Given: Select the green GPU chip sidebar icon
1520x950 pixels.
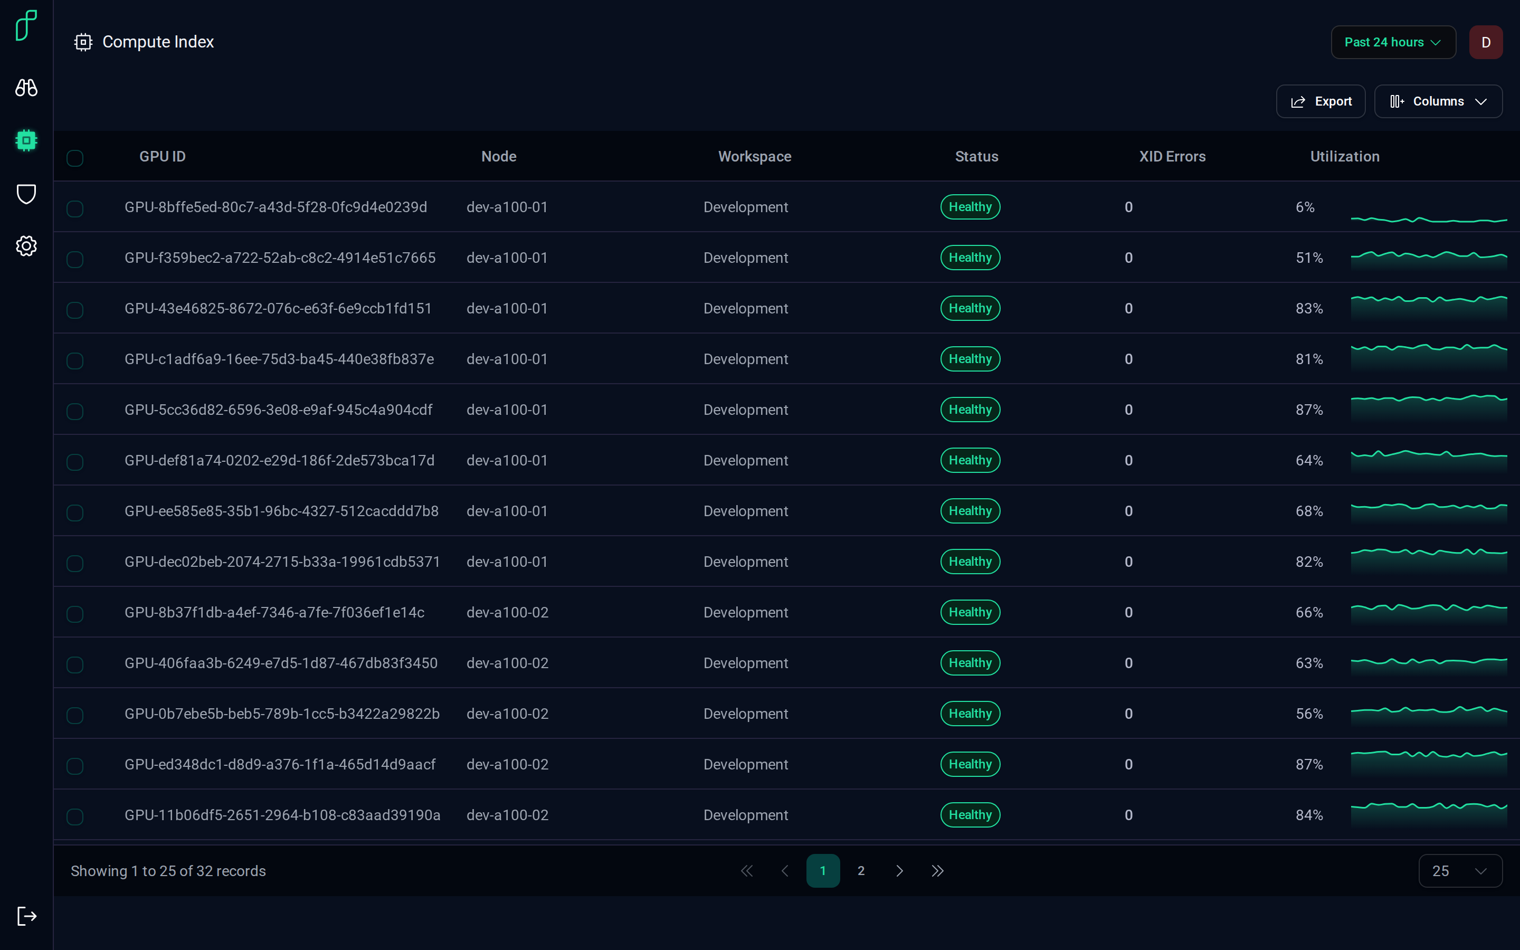Looking at the screenshot, I should tap(26, 140).
